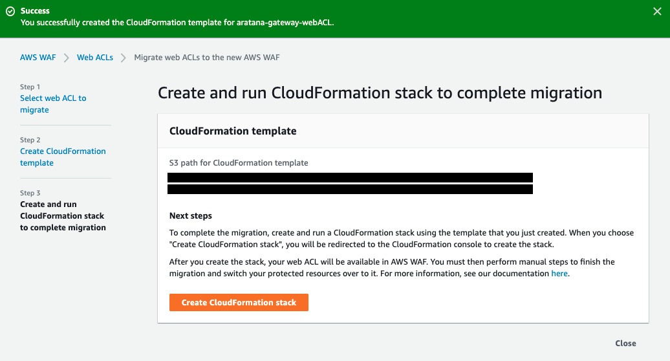
Task: Click the second redacted S3 path line
Action: [350, 190]
